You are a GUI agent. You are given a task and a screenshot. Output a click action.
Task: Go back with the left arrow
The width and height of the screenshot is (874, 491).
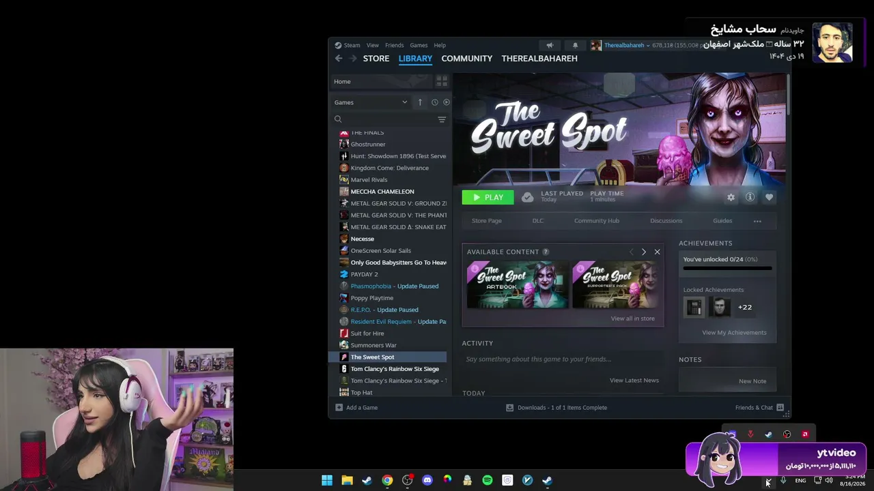(339, 59)
